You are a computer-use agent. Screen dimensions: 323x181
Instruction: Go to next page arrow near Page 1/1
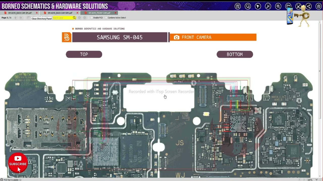21,18
